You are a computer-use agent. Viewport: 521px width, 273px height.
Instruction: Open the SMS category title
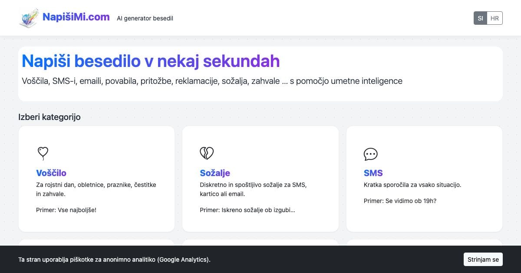(x=373, y=173)
